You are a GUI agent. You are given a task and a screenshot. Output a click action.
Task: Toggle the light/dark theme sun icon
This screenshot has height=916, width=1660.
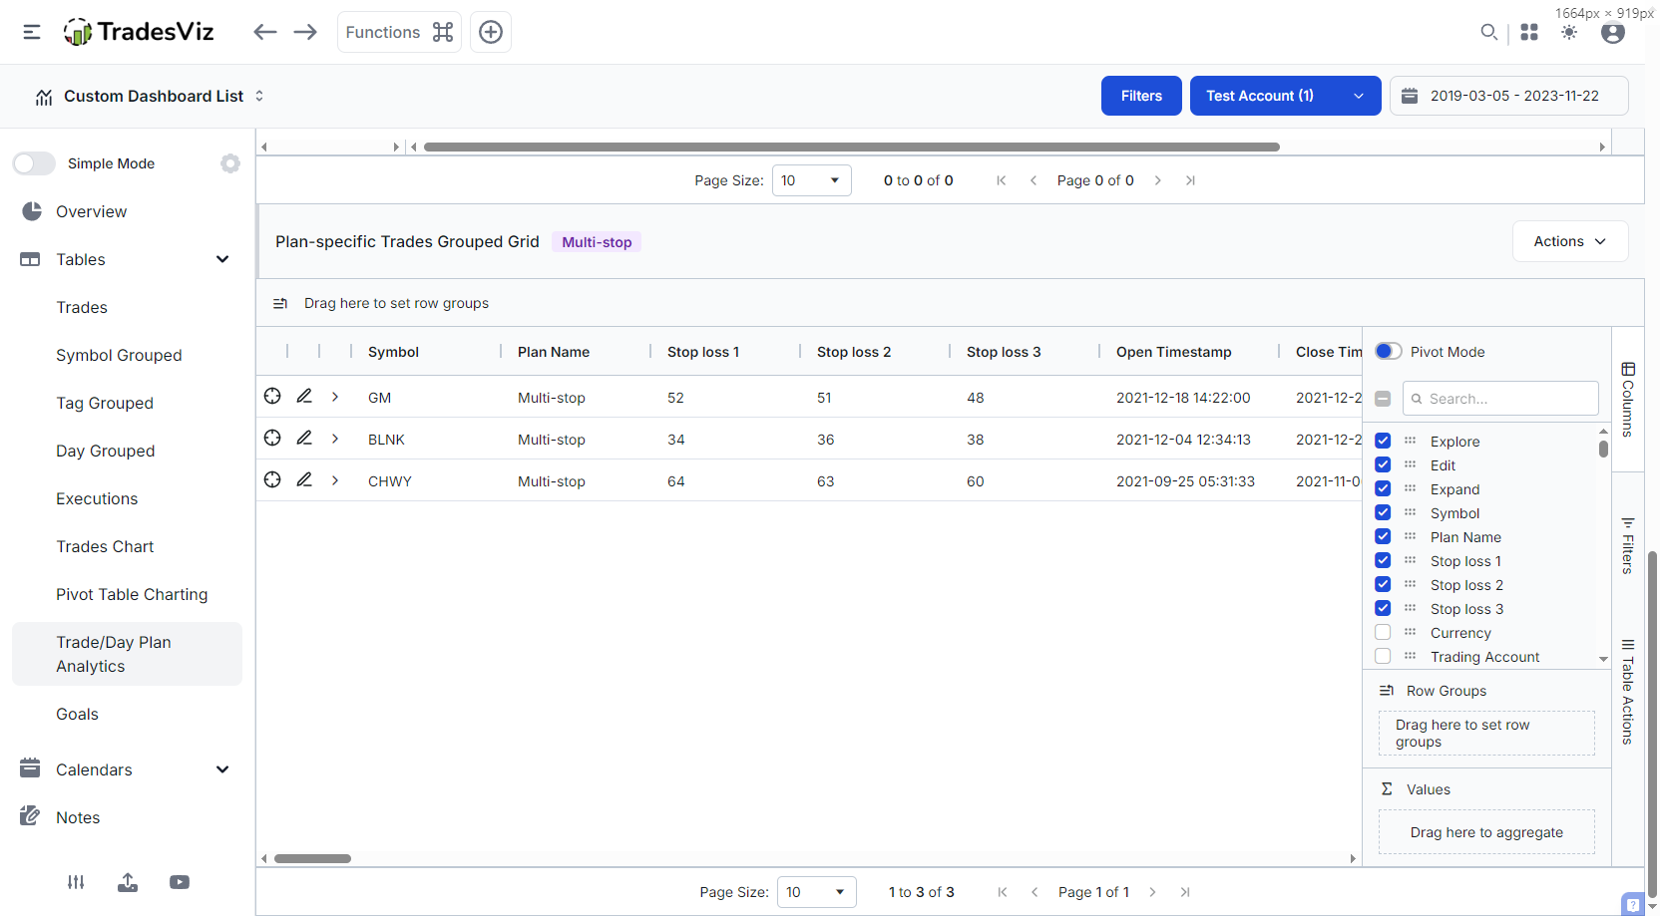pyautogui.click(x=1569, y=32)
